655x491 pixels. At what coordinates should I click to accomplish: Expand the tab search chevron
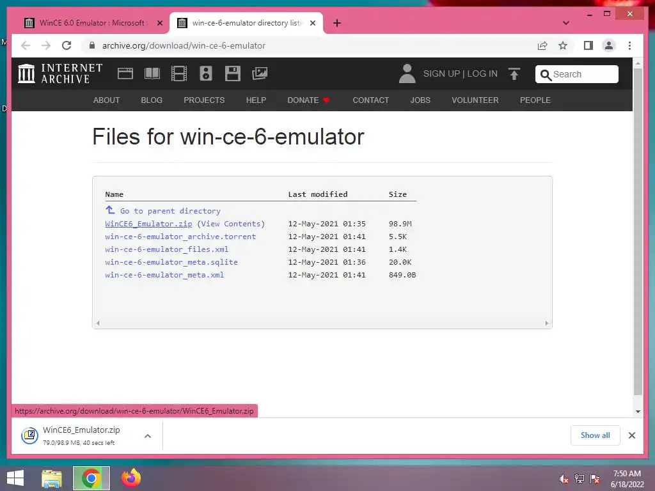(x=565, y=23)
